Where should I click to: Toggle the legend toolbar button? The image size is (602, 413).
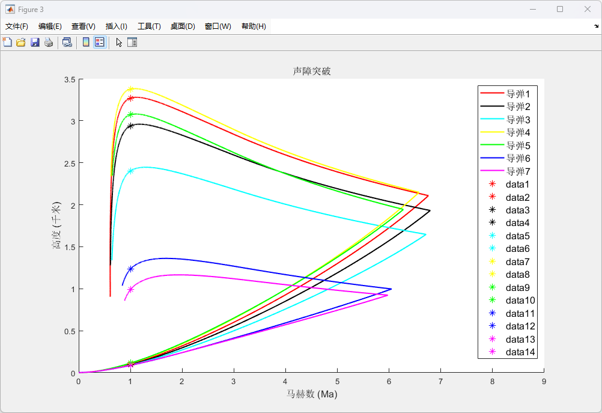[x=100, y=42]
